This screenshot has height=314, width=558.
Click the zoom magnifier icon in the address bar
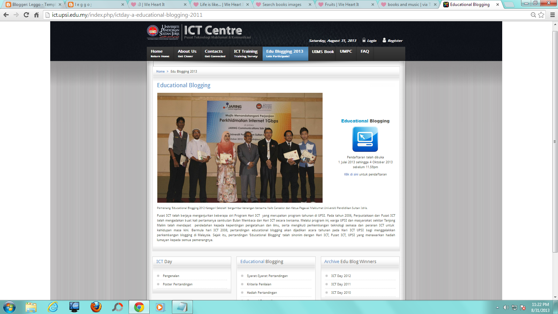[533, 15]
